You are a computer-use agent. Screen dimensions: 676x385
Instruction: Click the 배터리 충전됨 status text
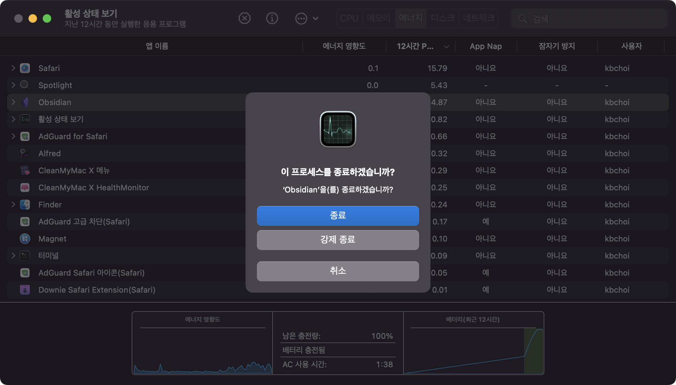point(303,350)
